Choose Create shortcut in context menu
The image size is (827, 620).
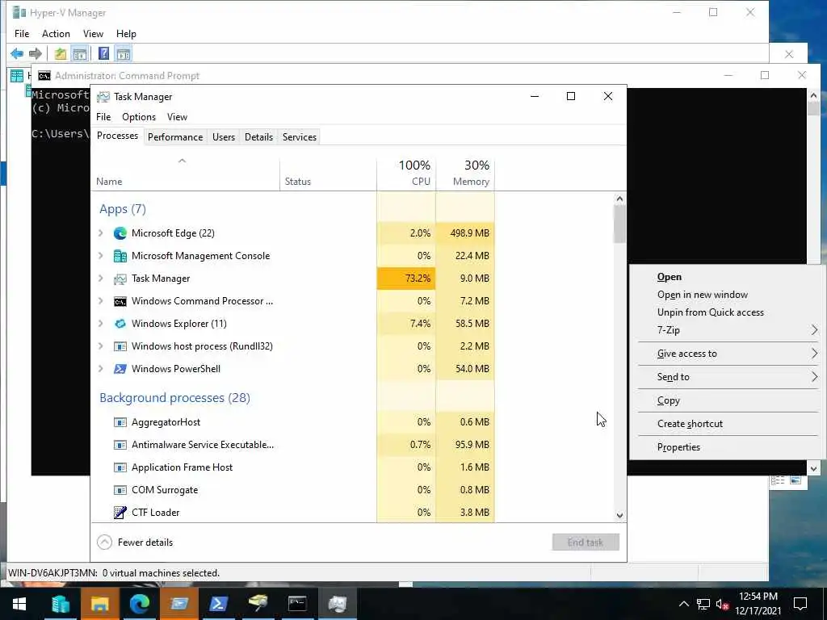click(728, 424)
